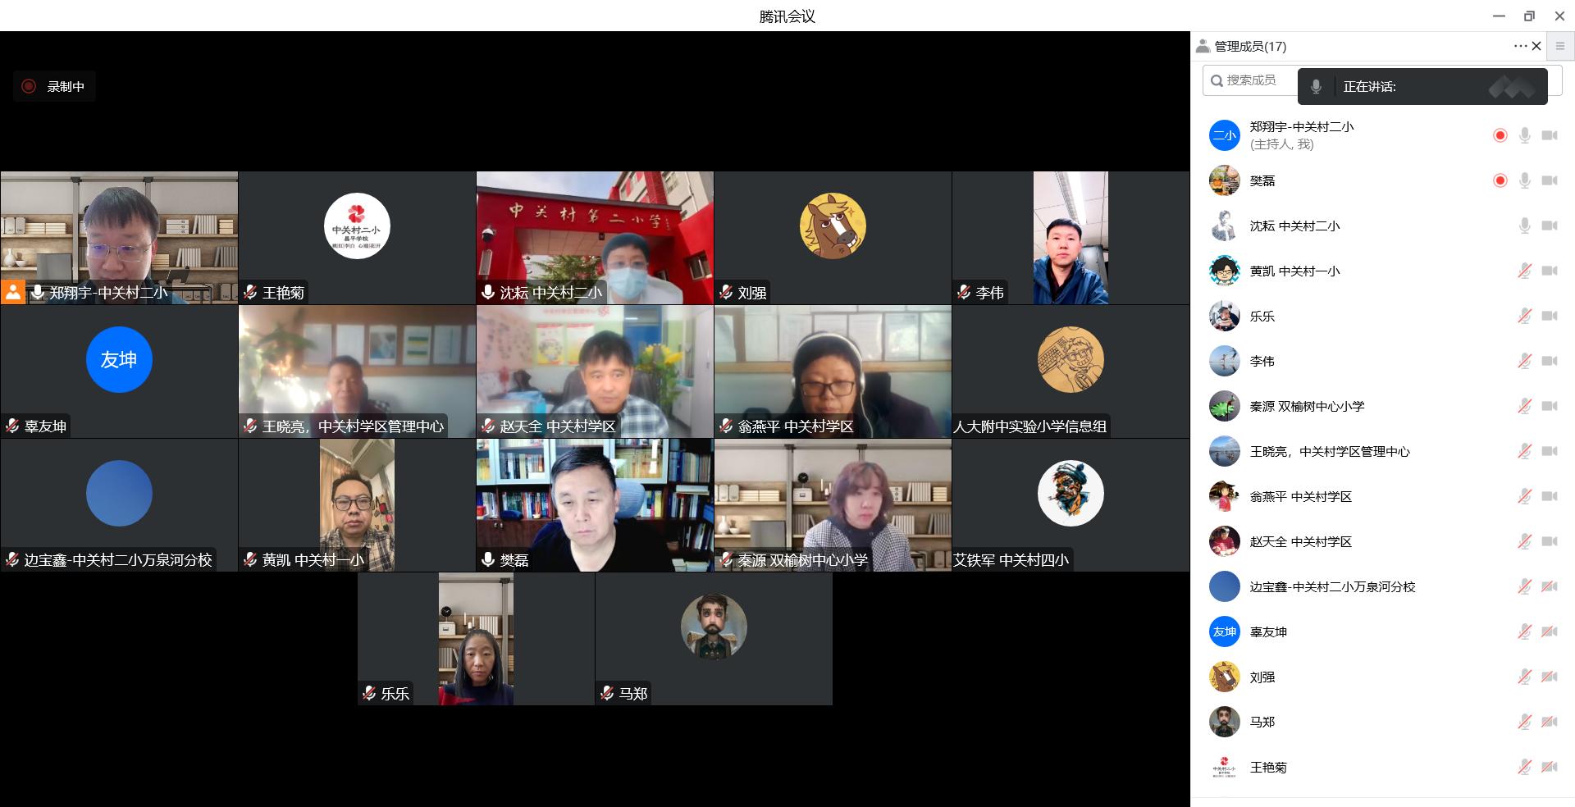The height and width of the screenshot is (807, 1575).
Task: Select 秦源 双榆树中心小学 in the member list
Action: 1307,406
